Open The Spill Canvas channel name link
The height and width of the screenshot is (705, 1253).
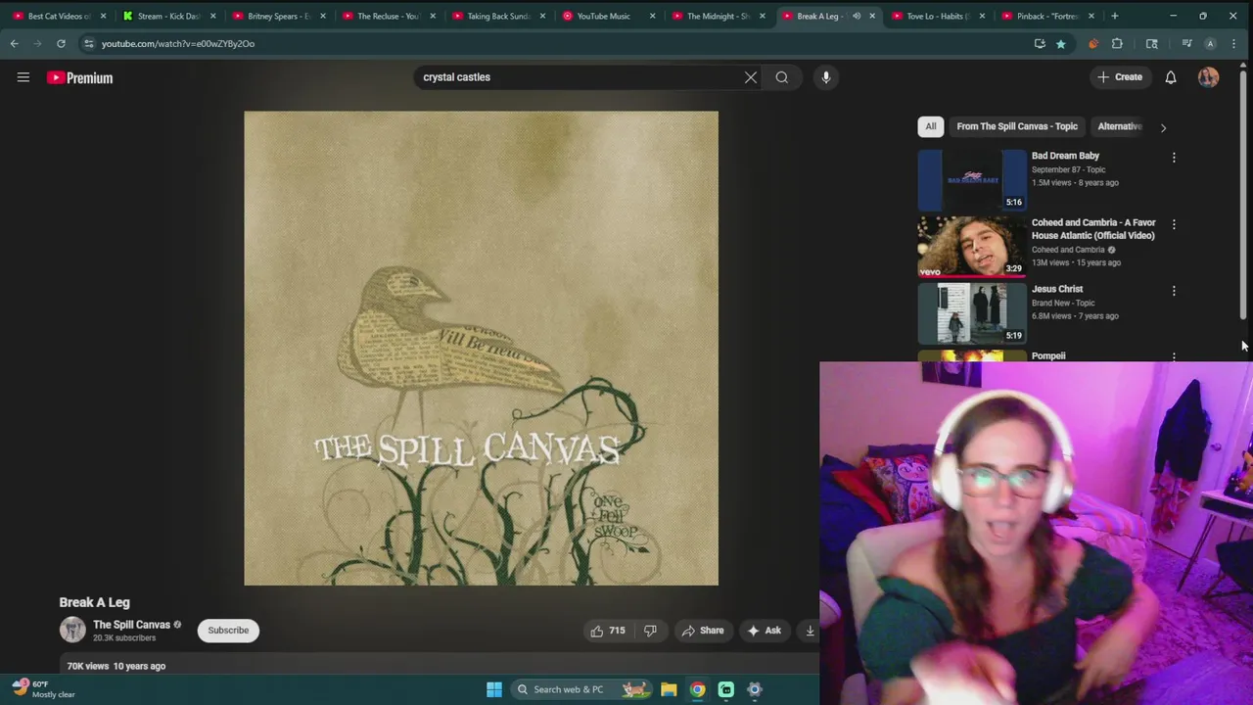pyautogui.click(x=131, y=625)
